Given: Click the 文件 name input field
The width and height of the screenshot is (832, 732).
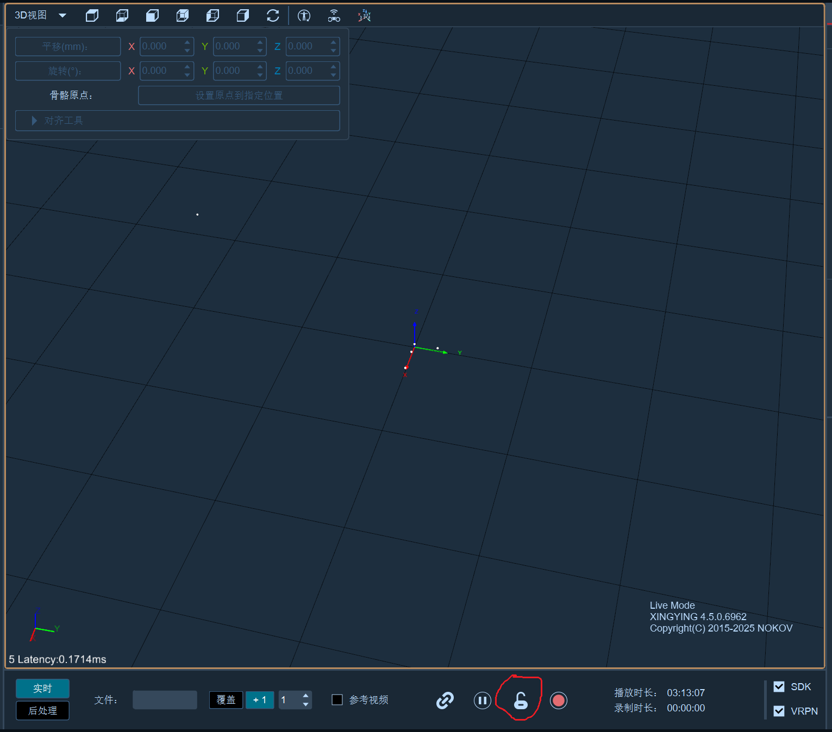Looking at the screenshot, I should pos(165,700).
